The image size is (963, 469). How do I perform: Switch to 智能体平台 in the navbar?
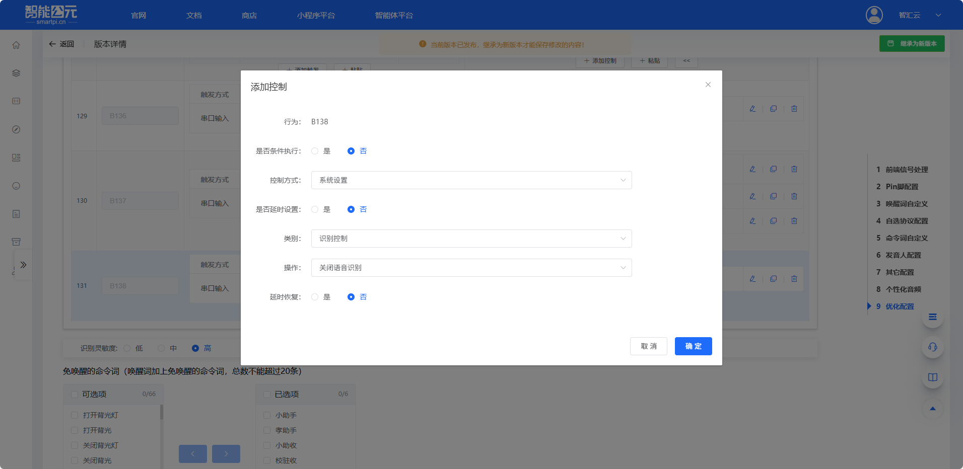pos(394,15)
